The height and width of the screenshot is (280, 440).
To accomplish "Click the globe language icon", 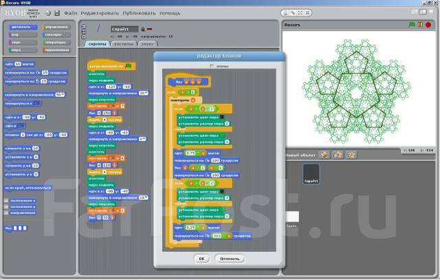I will [x=47, y=12].
